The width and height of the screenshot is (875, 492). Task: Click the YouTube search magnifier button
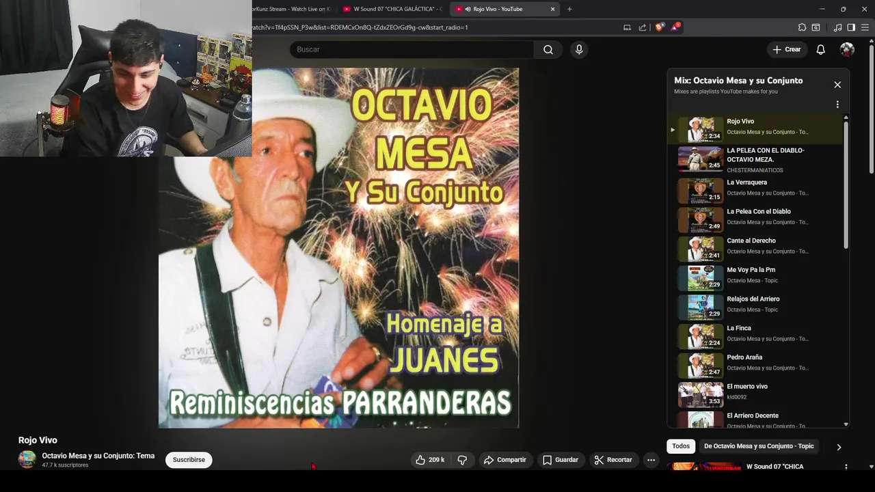548,49
